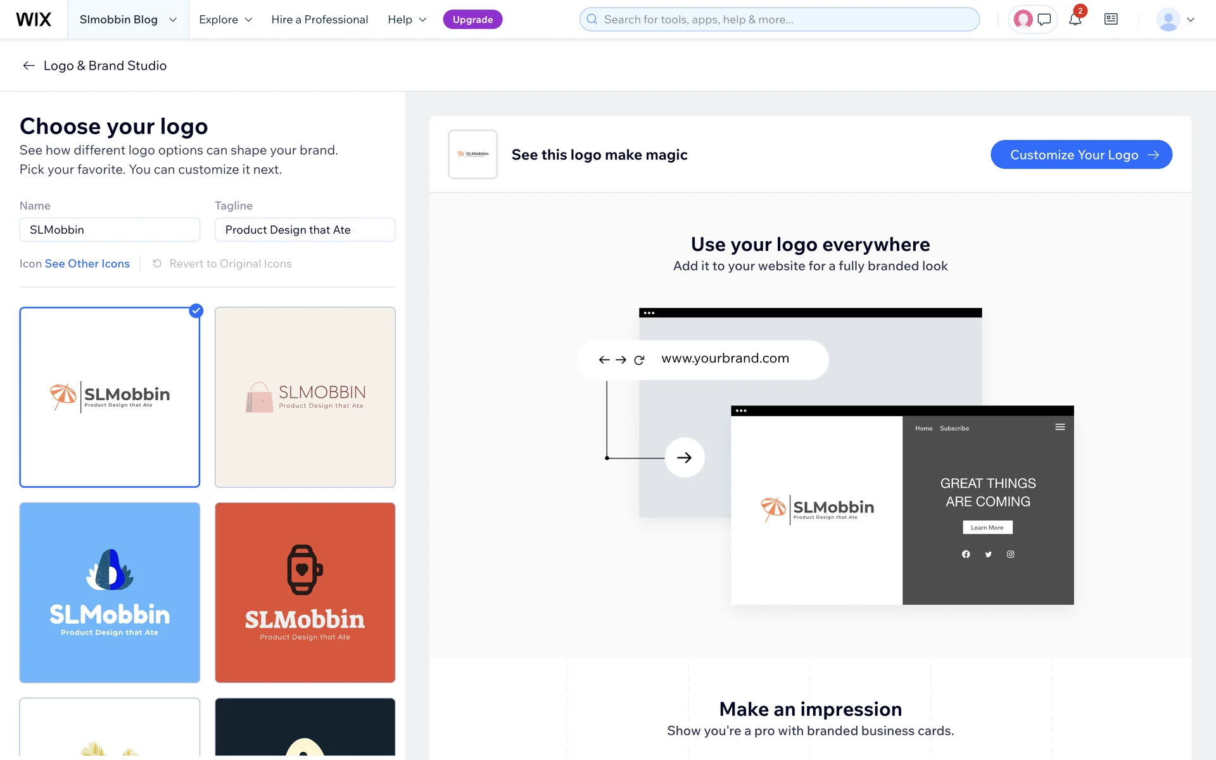The width and height of the screenshot is (1216, 760).
Task: Click the See Other Icons link
Action: coord(87,263)
